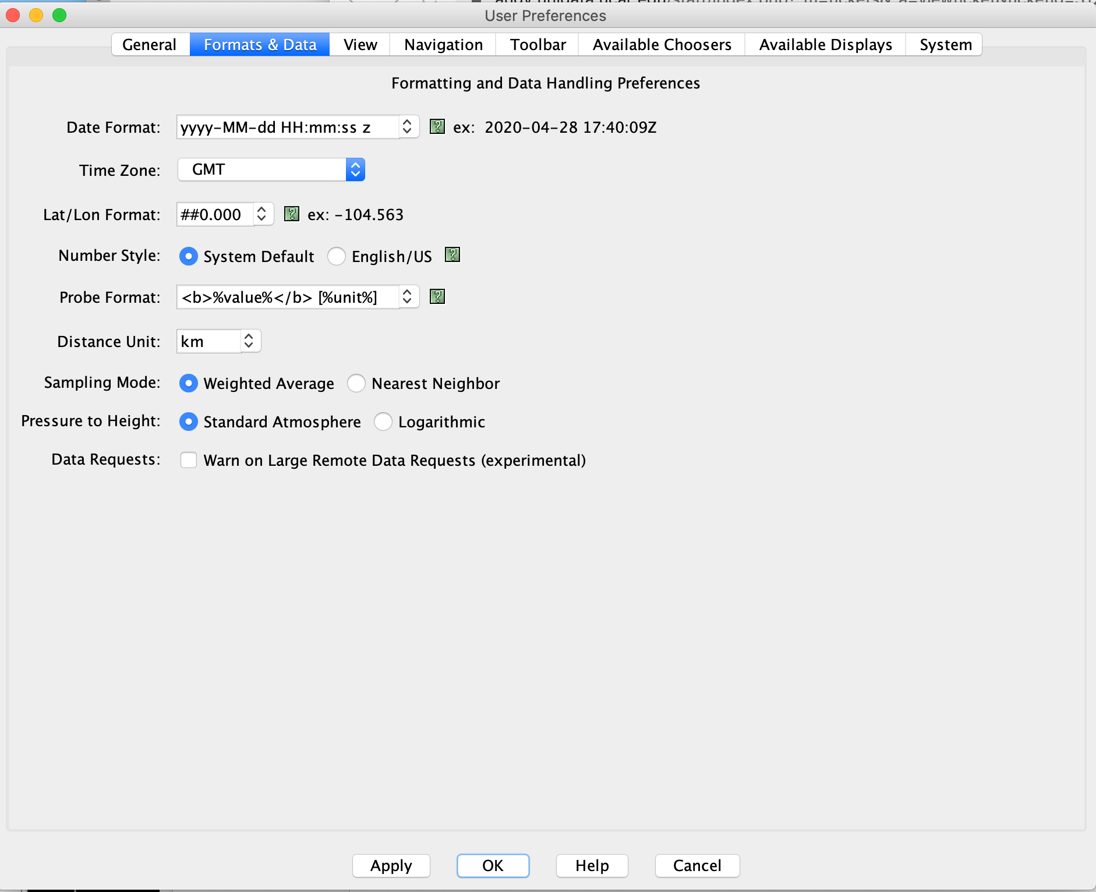Expand the Date Format combo box
The image size is (1096, 892).
[x=408, y=127]
